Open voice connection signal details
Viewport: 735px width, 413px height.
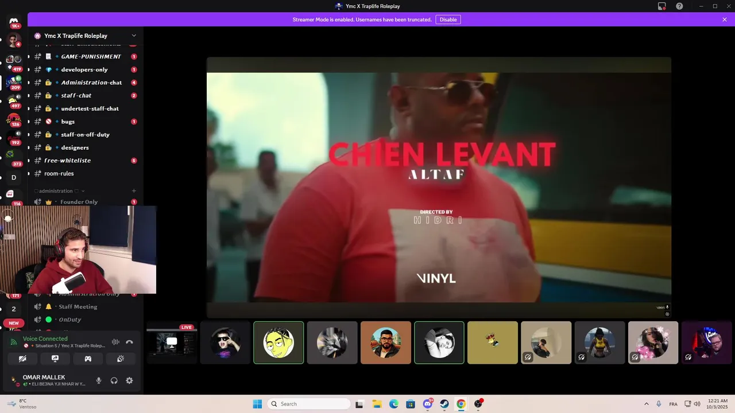click(x=14, y=342)
